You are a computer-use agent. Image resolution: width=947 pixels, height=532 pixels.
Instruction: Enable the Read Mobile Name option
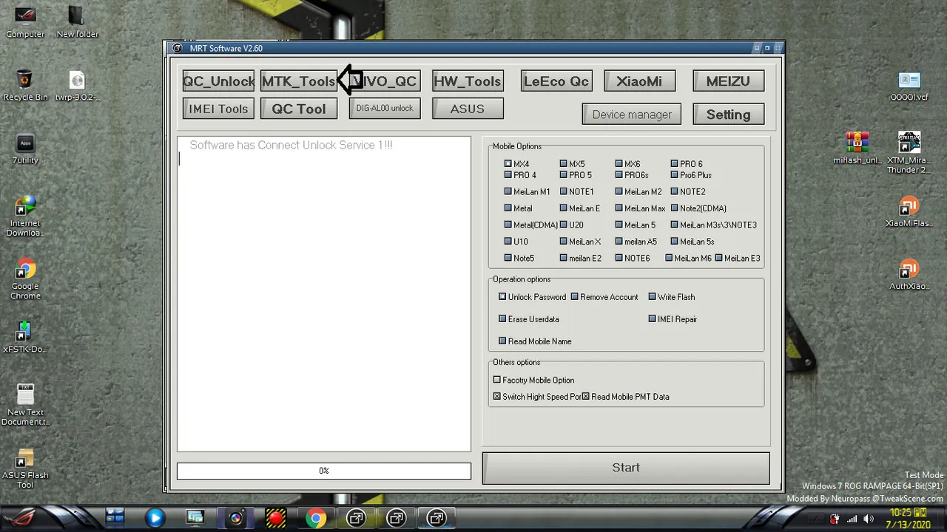(x=503, y=341)
